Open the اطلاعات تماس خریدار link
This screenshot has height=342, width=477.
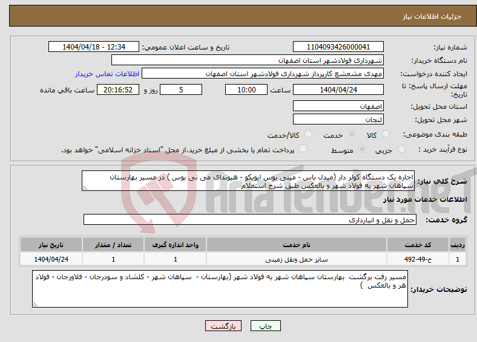(x=107, y=74)
